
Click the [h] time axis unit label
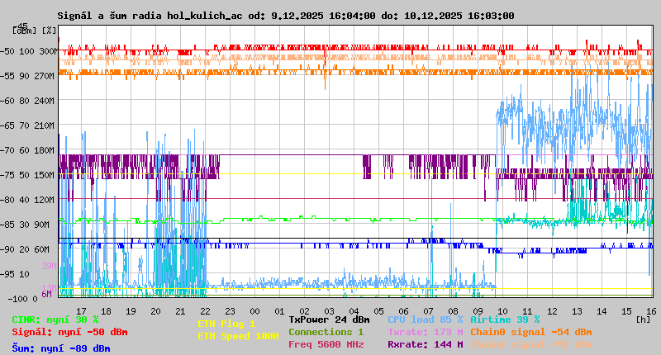pyautogui.click(x=643, y=318)
